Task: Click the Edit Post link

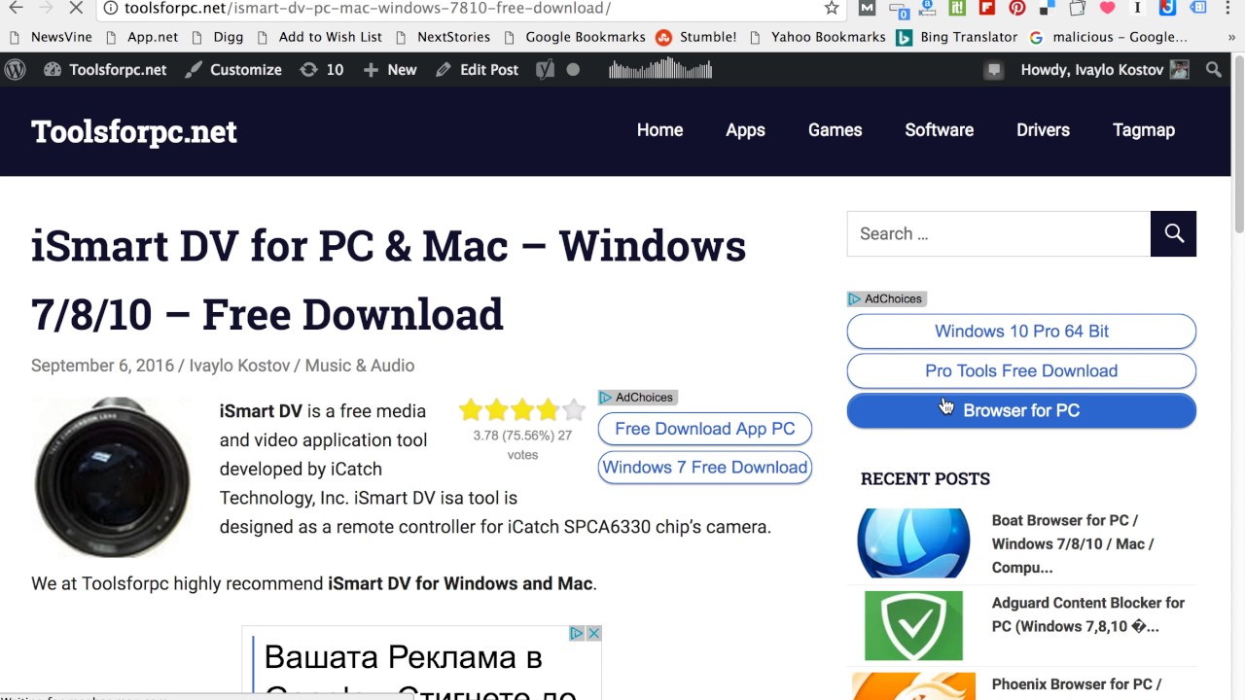Action: [477, 70]
